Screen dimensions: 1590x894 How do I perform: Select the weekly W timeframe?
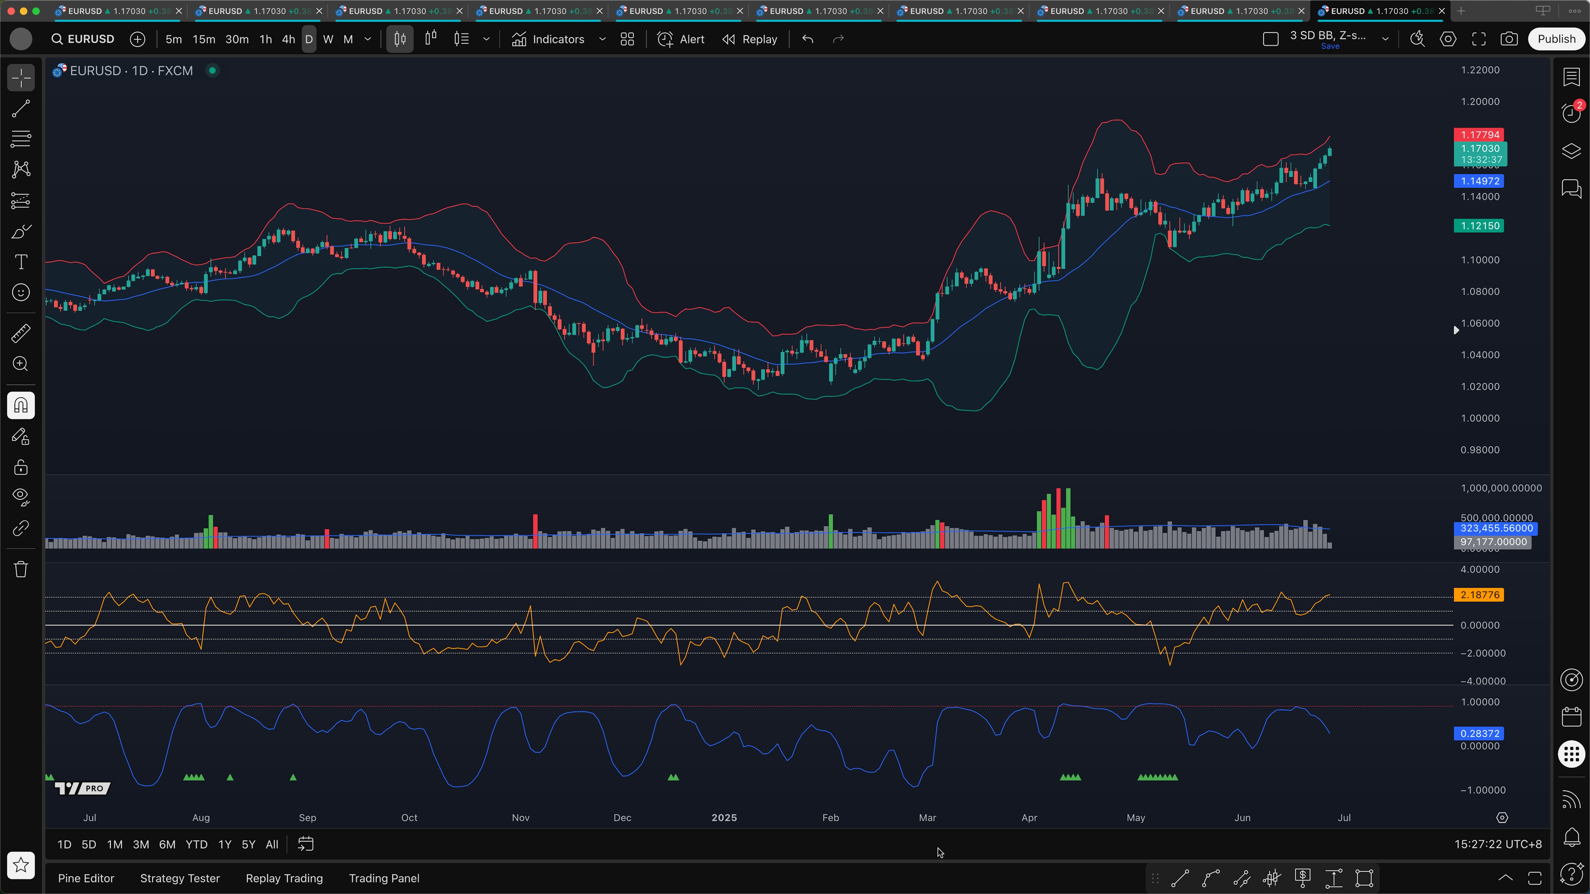(x=328, y=39)
